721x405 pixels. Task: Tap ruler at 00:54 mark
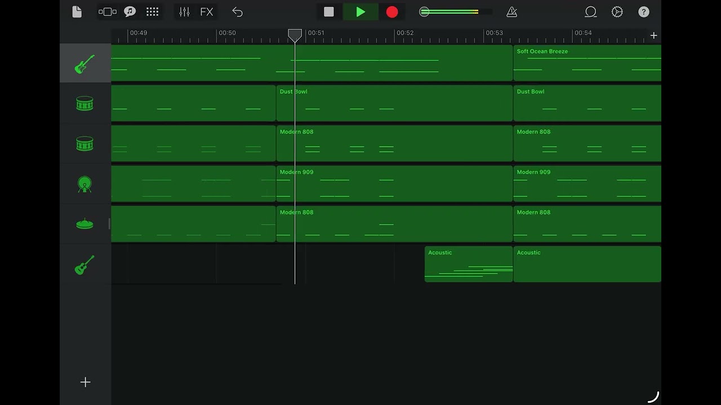(x=583, y=33)
